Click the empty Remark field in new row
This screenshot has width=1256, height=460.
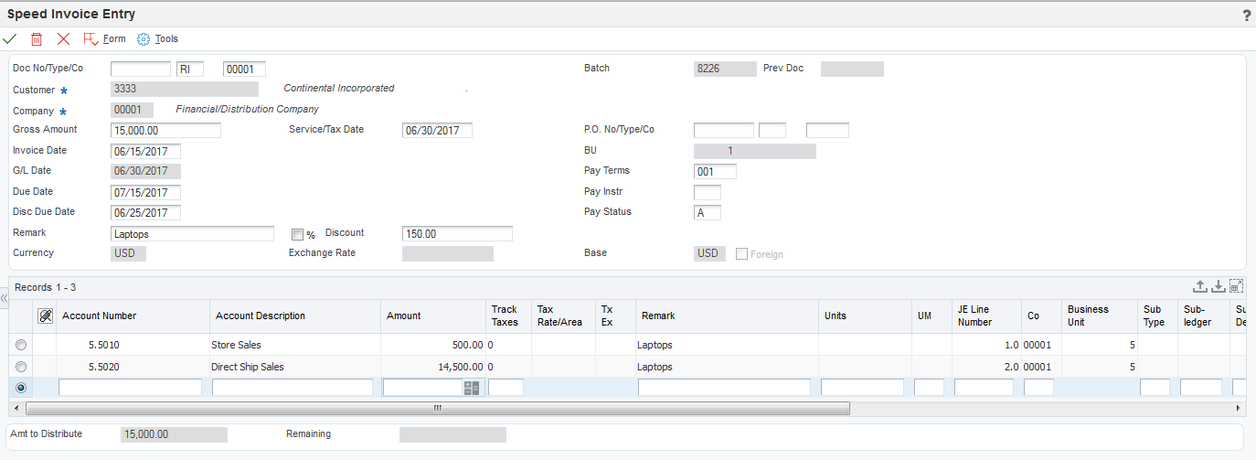click(x=724, y=388)
